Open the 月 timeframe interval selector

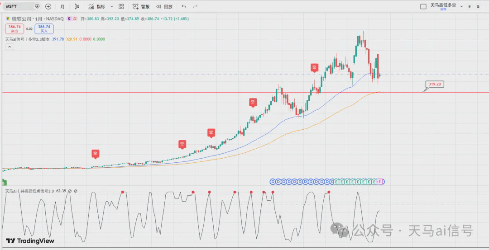[62, 6]
